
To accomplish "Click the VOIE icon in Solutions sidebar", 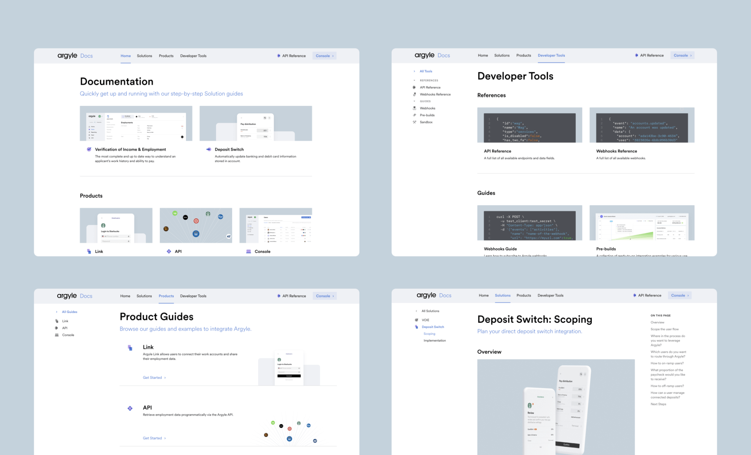I will [417, 320].
